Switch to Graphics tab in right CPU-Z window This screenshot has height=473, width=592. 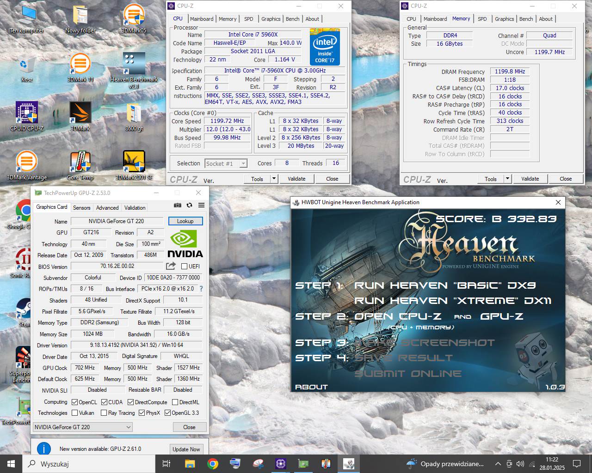click(x=504, y=19)
